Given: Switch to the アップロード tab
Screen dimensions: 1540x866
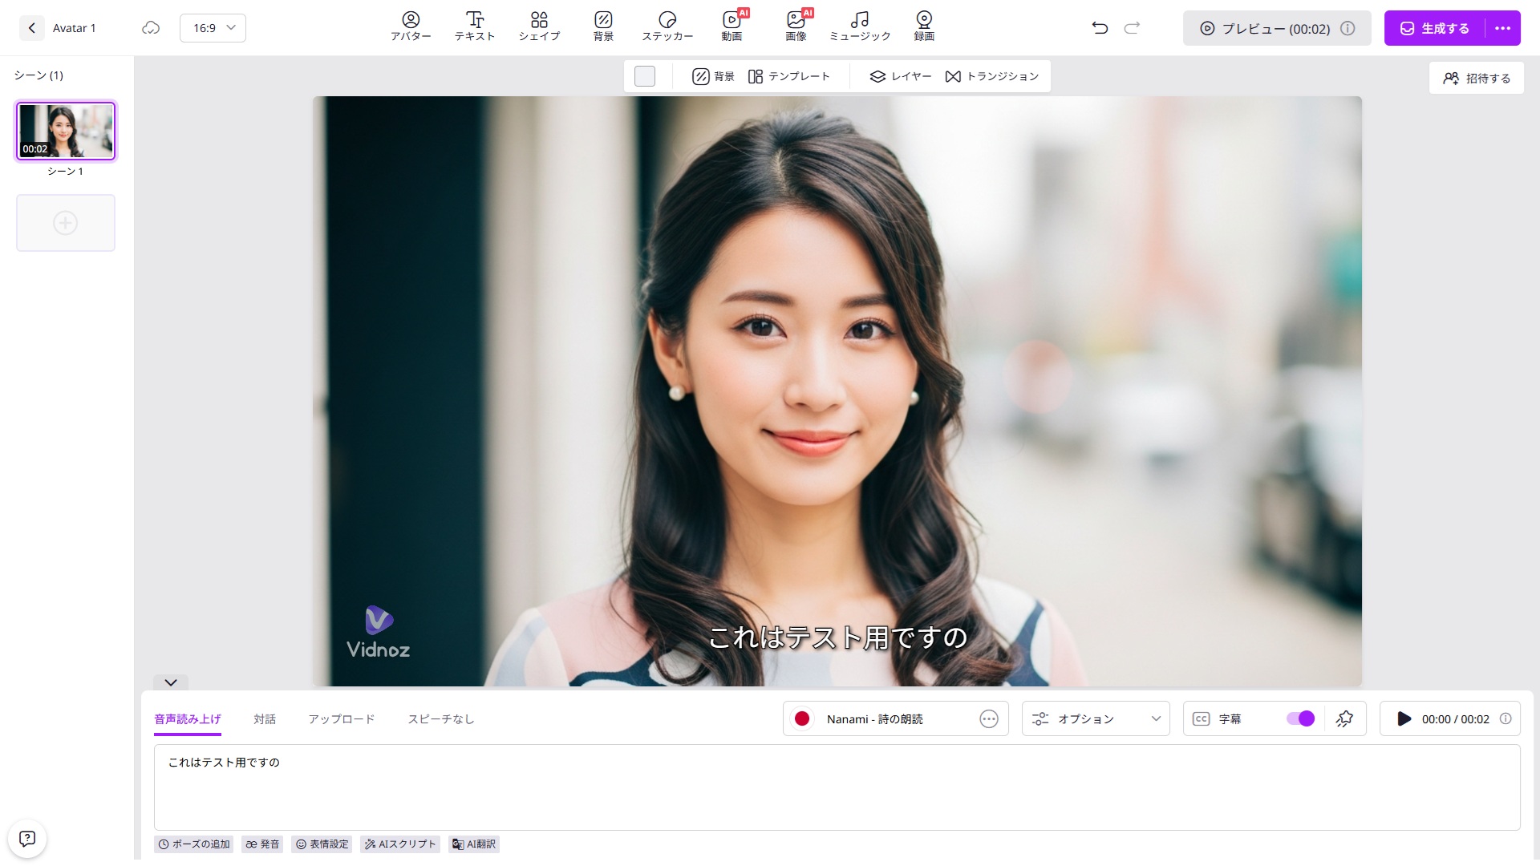Looking at the screenshot, I should click(342, 719).
